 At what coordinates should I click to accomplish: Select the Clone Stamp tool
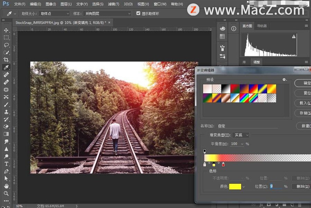coord(6,112)
